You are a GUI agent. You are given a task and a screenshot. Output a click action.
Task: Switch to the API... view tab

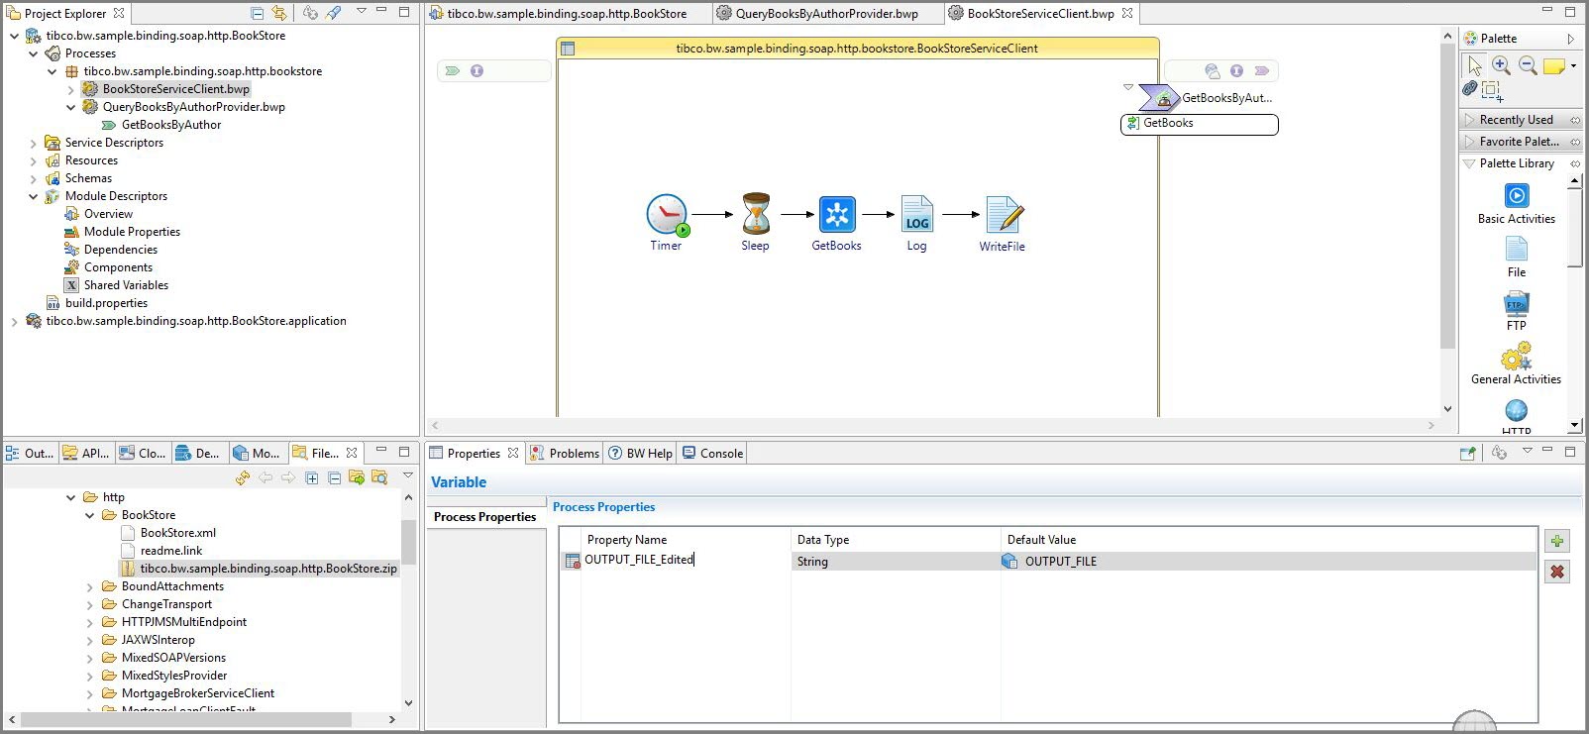(x=86, y=453)
